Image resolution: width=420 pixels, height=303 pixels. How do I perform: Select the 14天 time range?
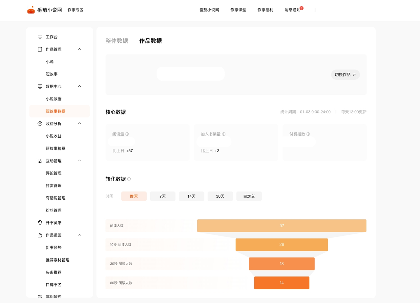coord(191,196)
